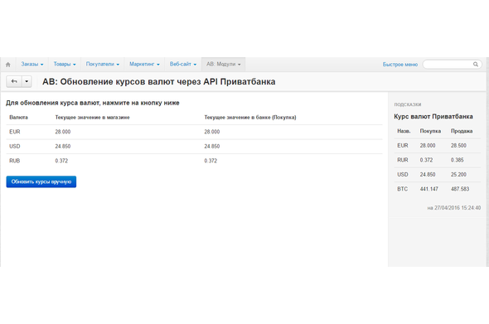489x324 pixels.
Task: Open the AB: Модули menu
Action: 223,65
